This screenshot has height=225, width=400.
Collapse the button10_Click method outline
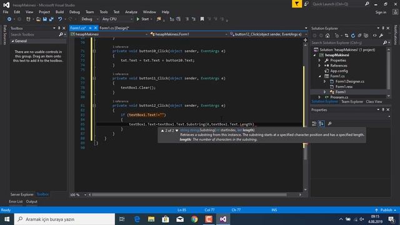[x=94, y=51]
